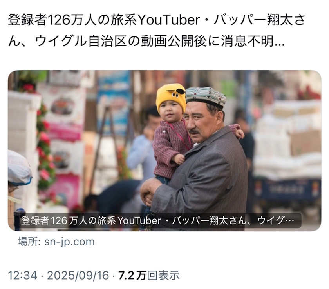
Task: Click the 場所: label below card
Action: pyautogui.click(x=29, y=242)
